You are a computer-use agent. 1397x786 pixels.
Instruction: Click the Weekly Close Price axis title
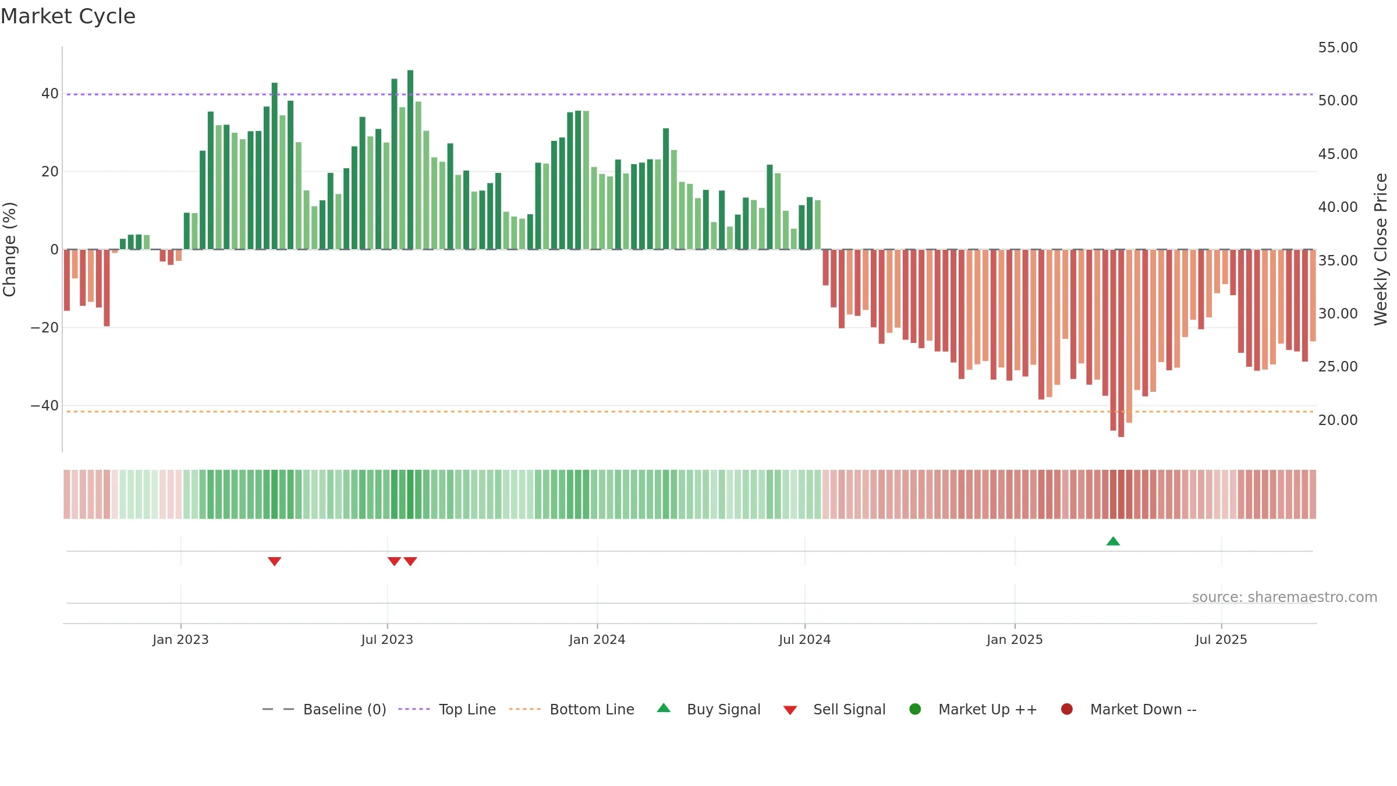click(1381, 249)
